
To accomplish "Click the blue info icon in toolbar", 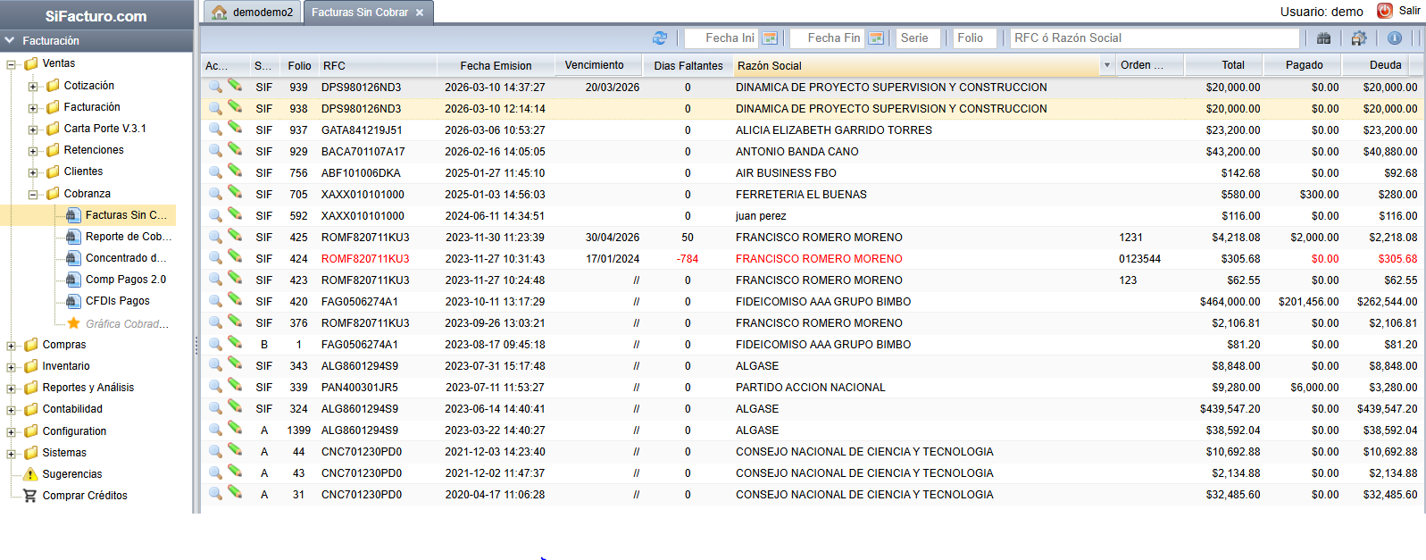I will (x=1394, y=38).
